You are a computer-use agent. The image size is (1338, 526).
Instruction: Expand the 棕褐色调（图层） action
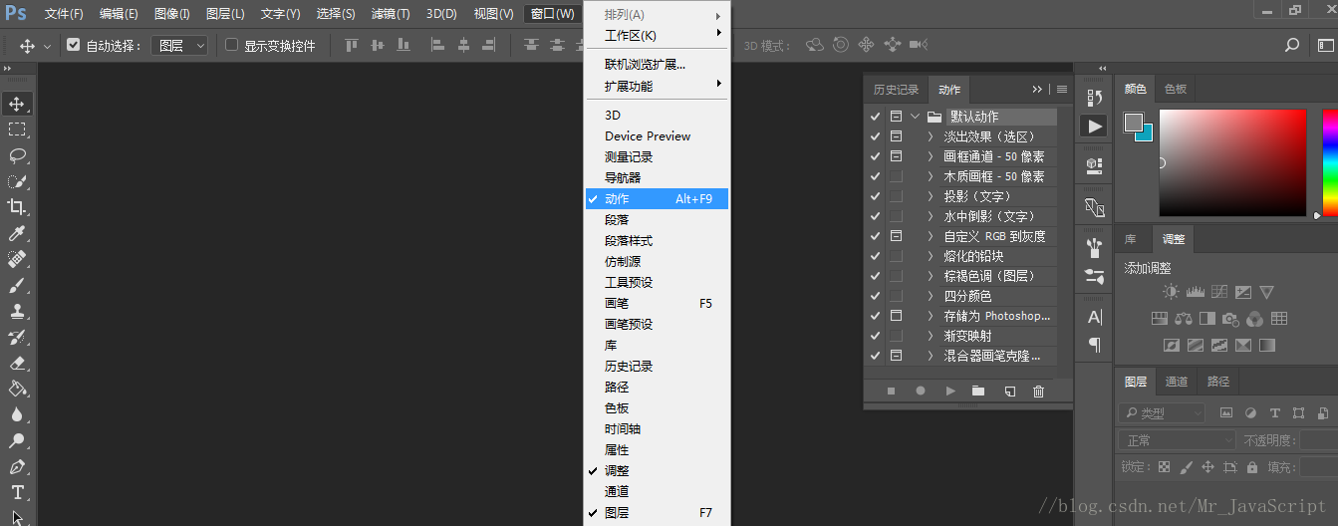click(x=931, y=276)
